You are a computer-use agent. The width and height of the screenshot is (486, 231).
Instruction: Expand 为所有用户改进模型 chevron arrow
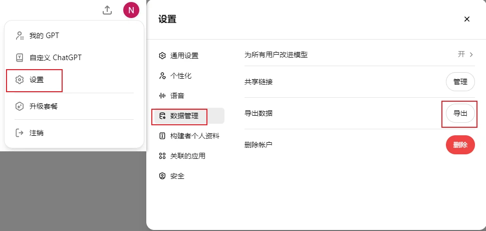(471, 55)
